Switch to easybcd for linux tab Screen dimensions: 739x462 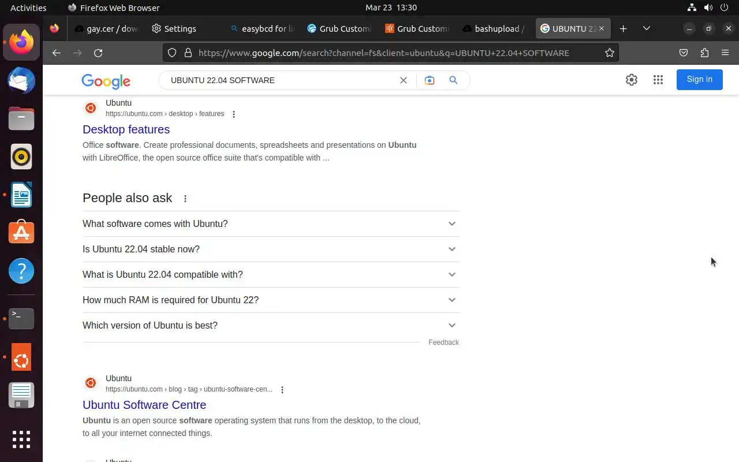point(262,28)
